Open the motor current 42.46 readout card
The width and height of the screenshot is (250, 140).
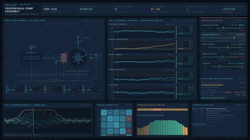point(16,89)
